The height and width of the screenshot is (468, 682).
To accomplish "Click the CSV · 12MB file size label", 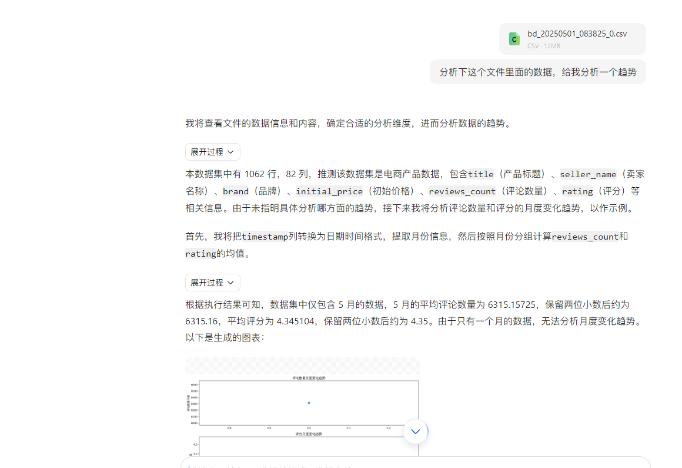I will (543, 46).
